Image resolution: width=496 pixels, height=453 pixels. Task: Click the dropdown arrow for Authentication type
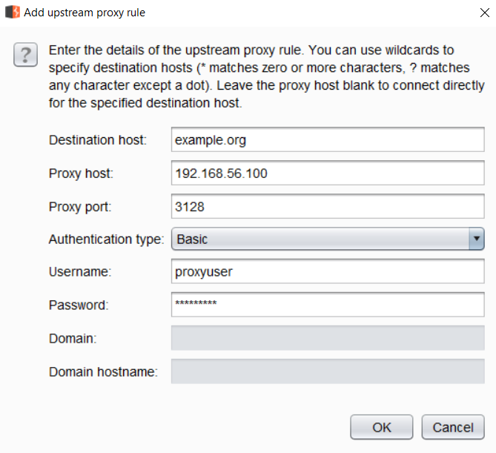pos(476,239)
